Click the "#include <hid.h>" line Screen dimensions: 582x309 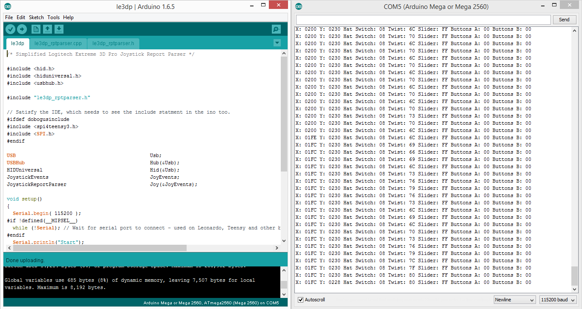point(31,69)
